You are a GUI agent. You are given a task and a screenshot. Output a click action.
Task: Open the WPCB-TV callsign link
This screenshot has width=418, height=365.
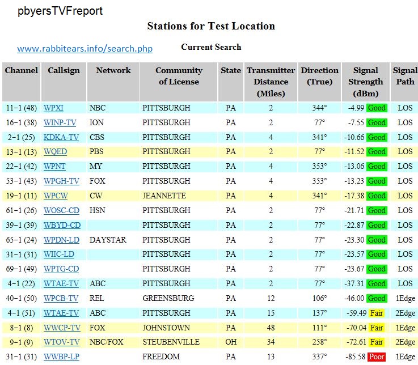click(62, 299)
